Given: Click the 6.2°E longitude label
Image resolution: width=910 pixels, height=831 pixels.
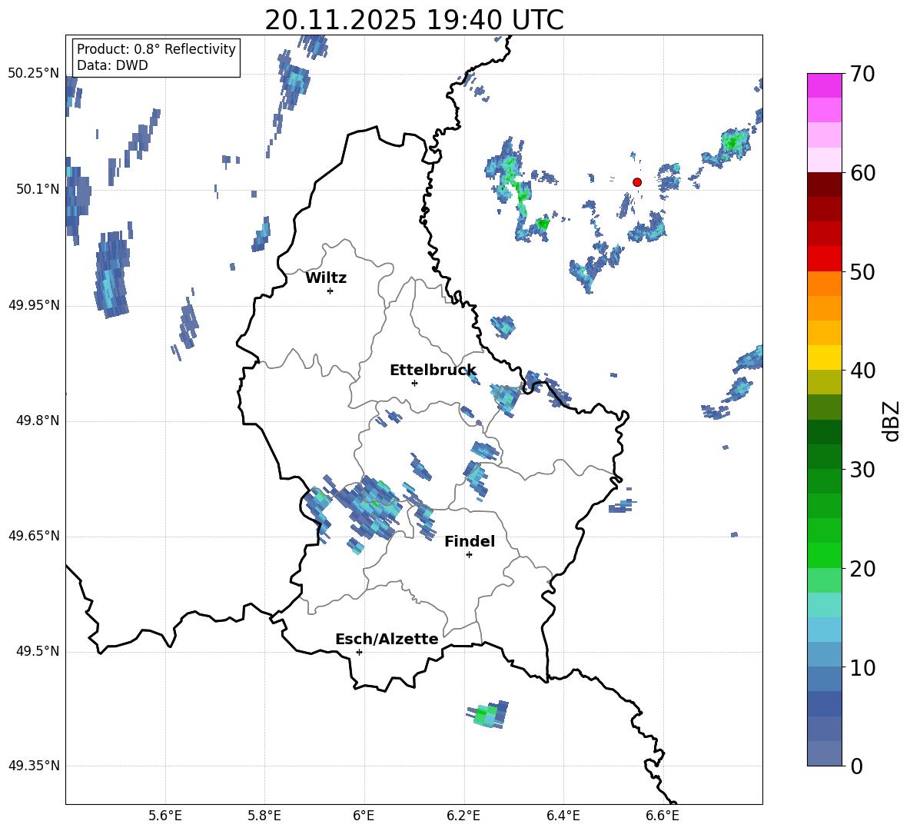Looking at the screenshot, I should (x=463, y=816).
